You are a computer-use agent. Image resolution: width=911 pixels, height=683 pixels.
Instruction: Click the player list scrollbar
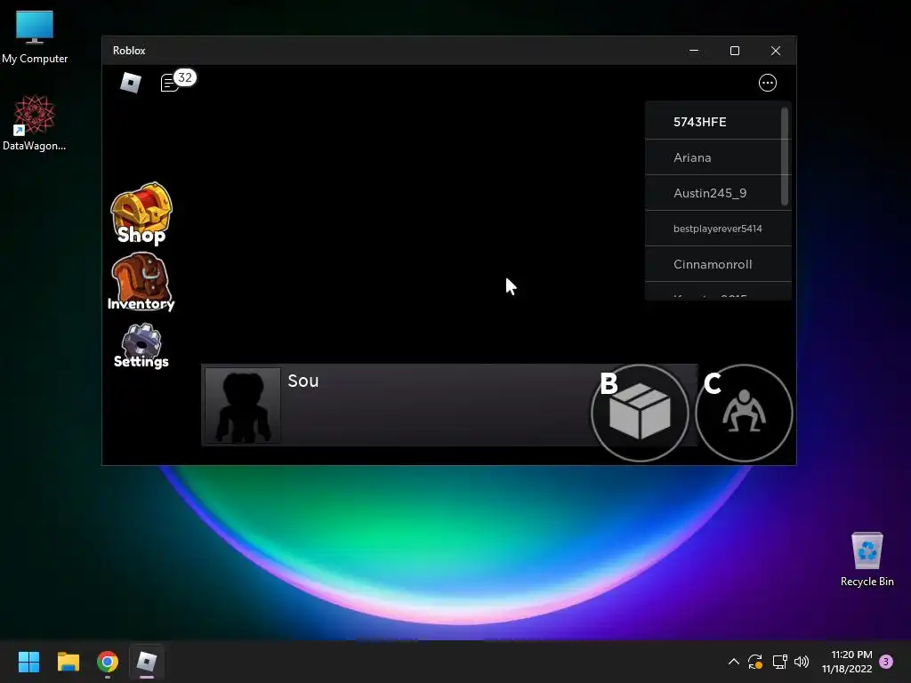point(785,156)
